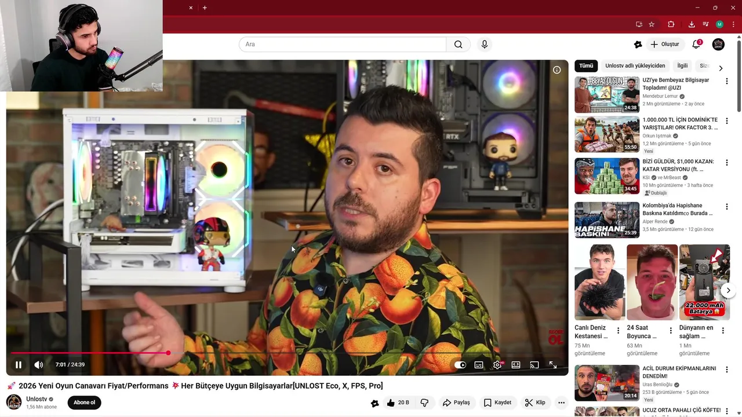Screen dimensions: 742x417
Task: Open 22.000 mAh Batarya short
Action: [x=704, y=282]
